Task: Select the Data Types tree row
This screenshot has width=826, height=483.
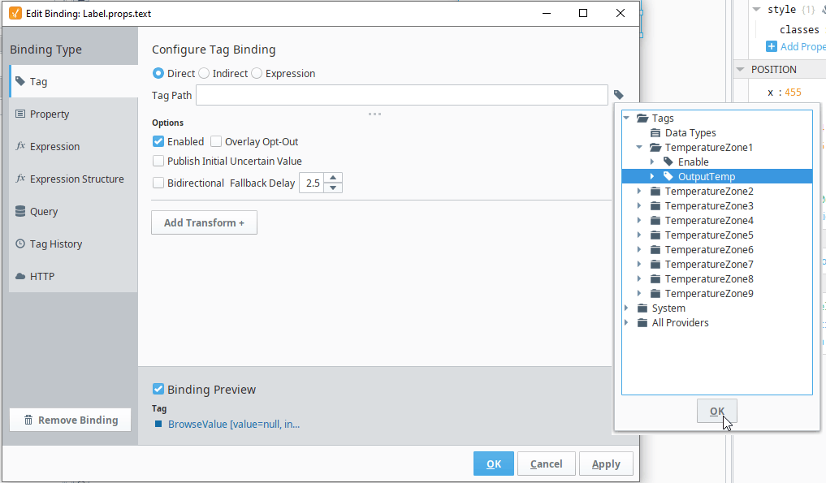Action: [x=690, y=133]
